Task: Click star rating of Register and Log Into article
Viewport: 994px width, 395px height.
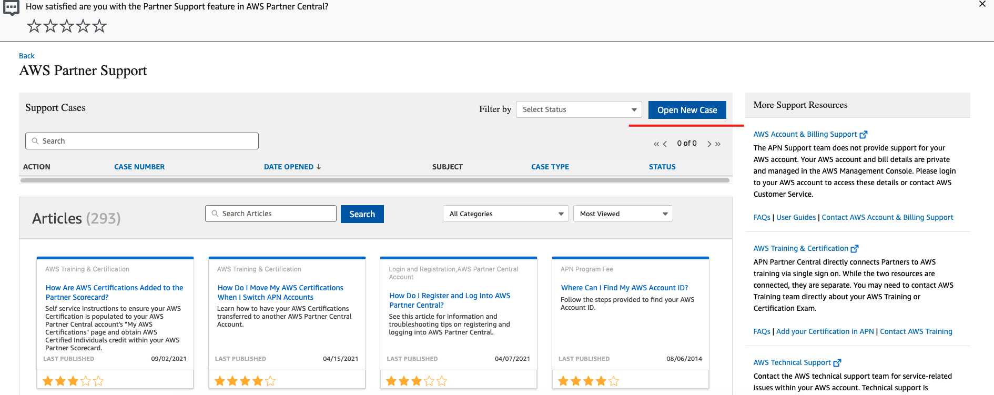Action: 417,381
